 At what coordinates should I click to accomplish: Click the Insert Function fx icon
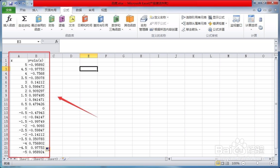tap(9, 19)
